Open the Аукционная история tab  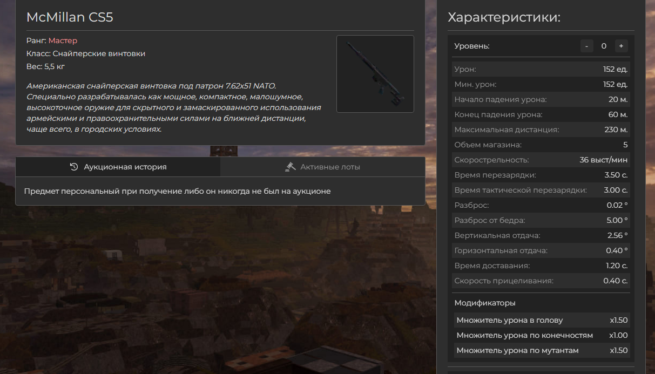pyautogui.click(x=118, y=167)
